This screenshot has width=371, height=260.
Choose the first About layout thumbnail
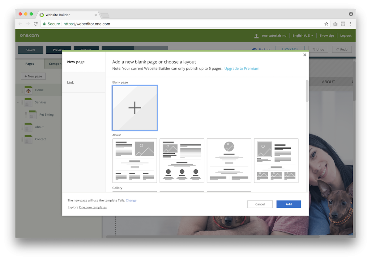point(135,161)
